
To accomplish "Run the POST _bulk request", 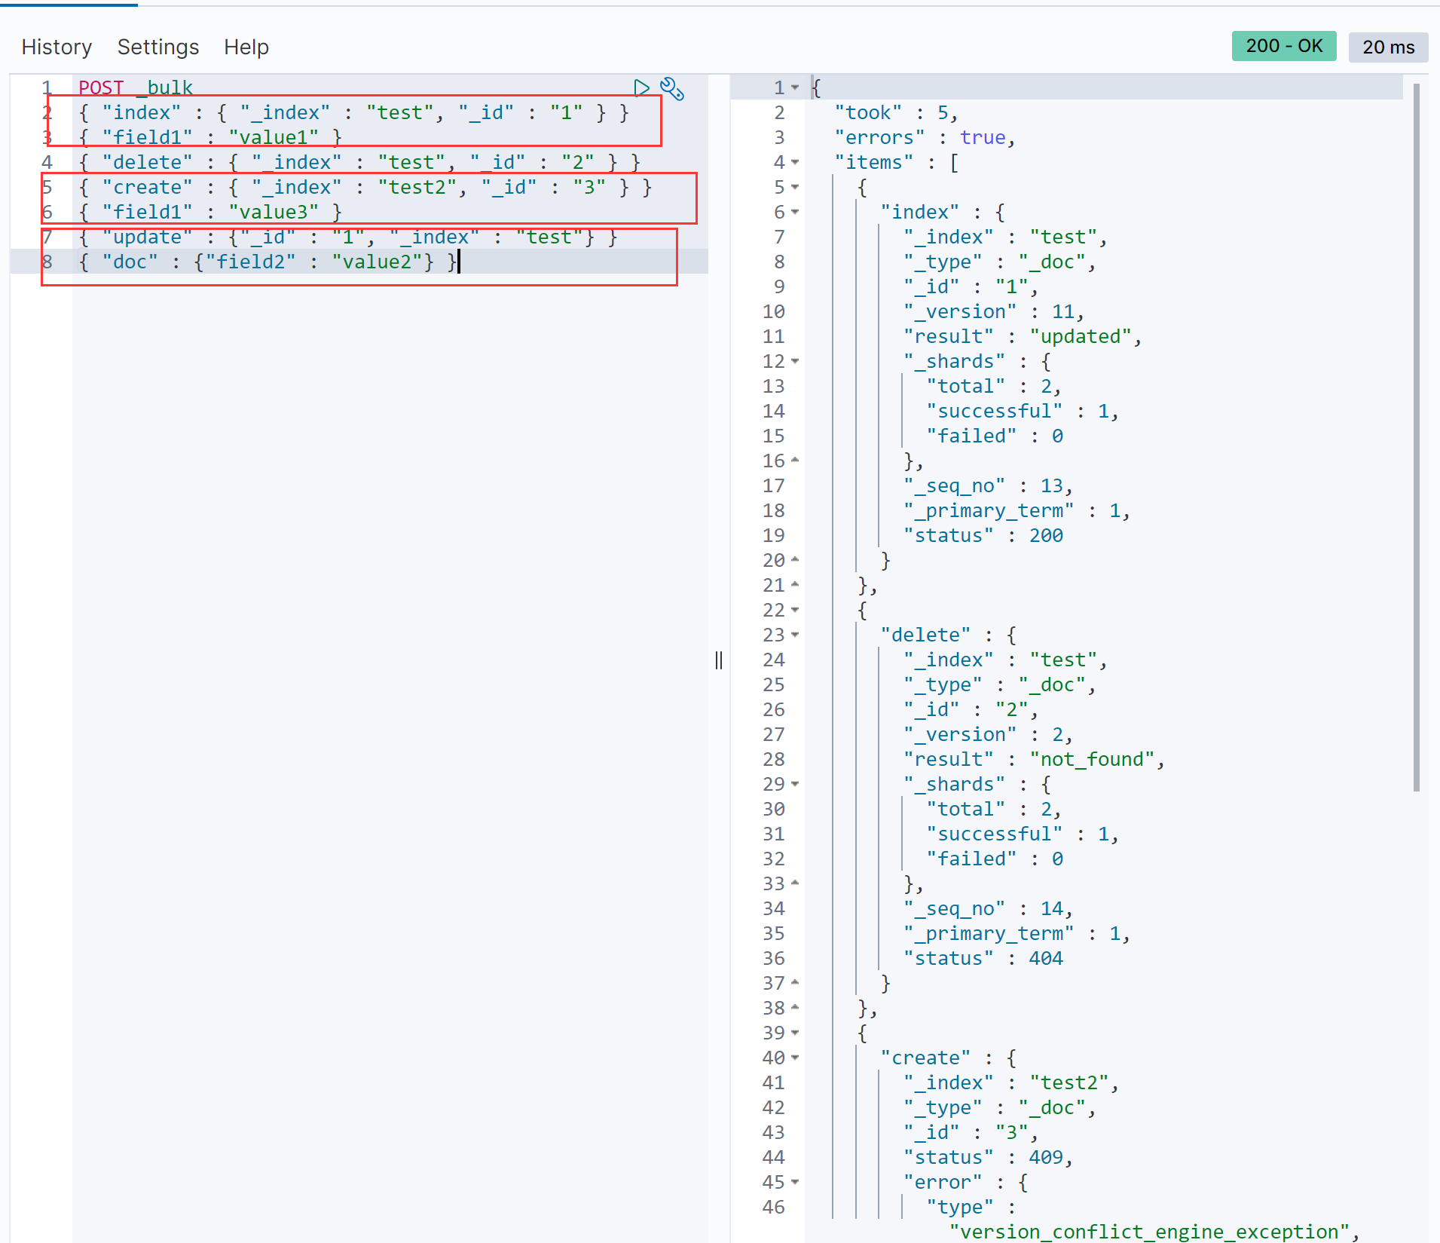I will 641,88.
